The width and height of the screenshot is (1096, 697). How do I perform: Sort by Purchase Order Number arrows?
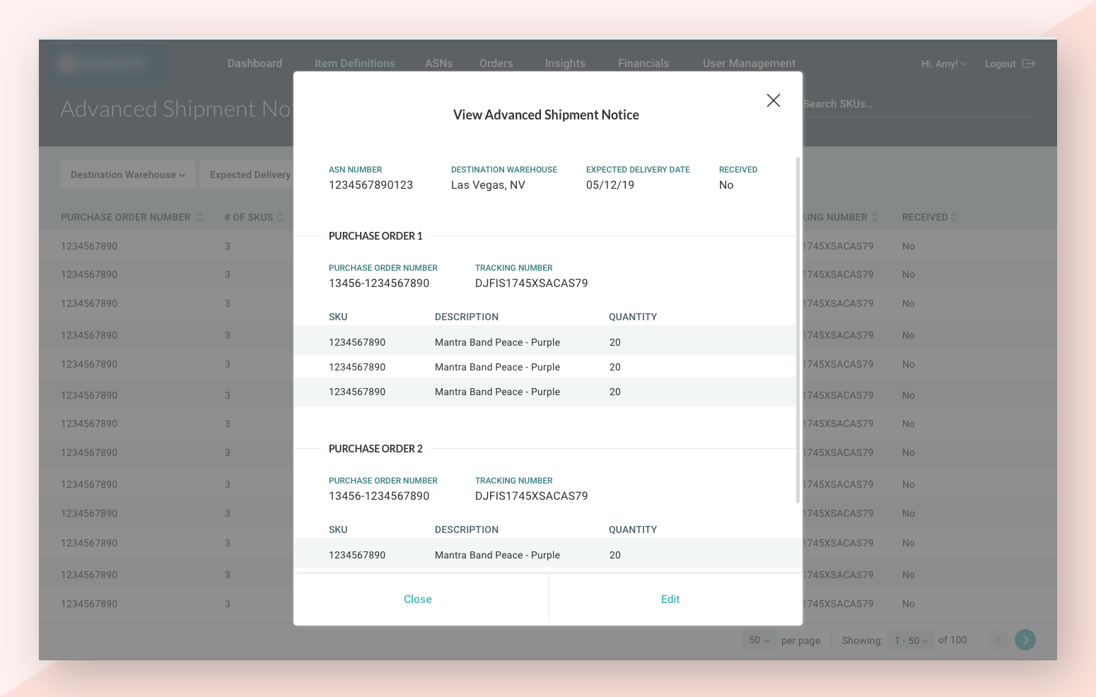click(200, 217)
